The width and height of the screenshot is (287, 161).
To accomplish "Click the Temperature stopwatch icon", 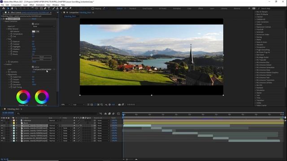I will click(11, 34).
